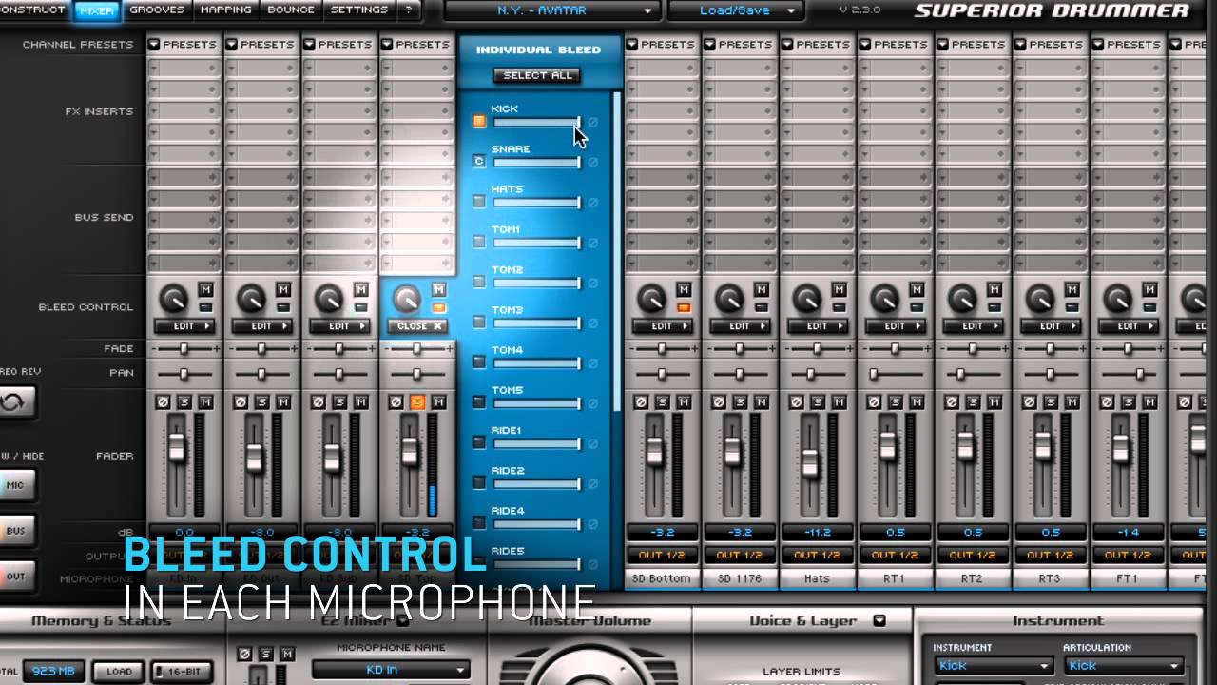
Task: Open the ? help tab
Action: 409,10
